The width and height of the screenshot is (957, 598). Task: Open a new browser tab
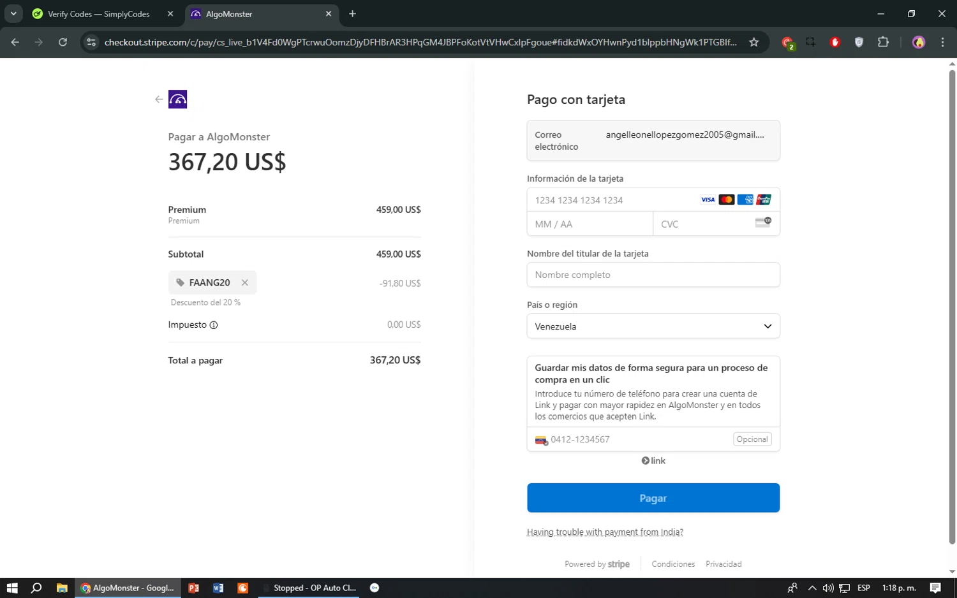pos(352,14)
